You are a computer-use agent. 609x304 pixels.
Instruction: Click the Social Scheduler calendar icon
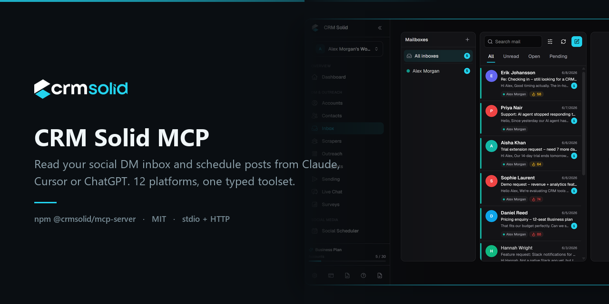pos(314,231)
